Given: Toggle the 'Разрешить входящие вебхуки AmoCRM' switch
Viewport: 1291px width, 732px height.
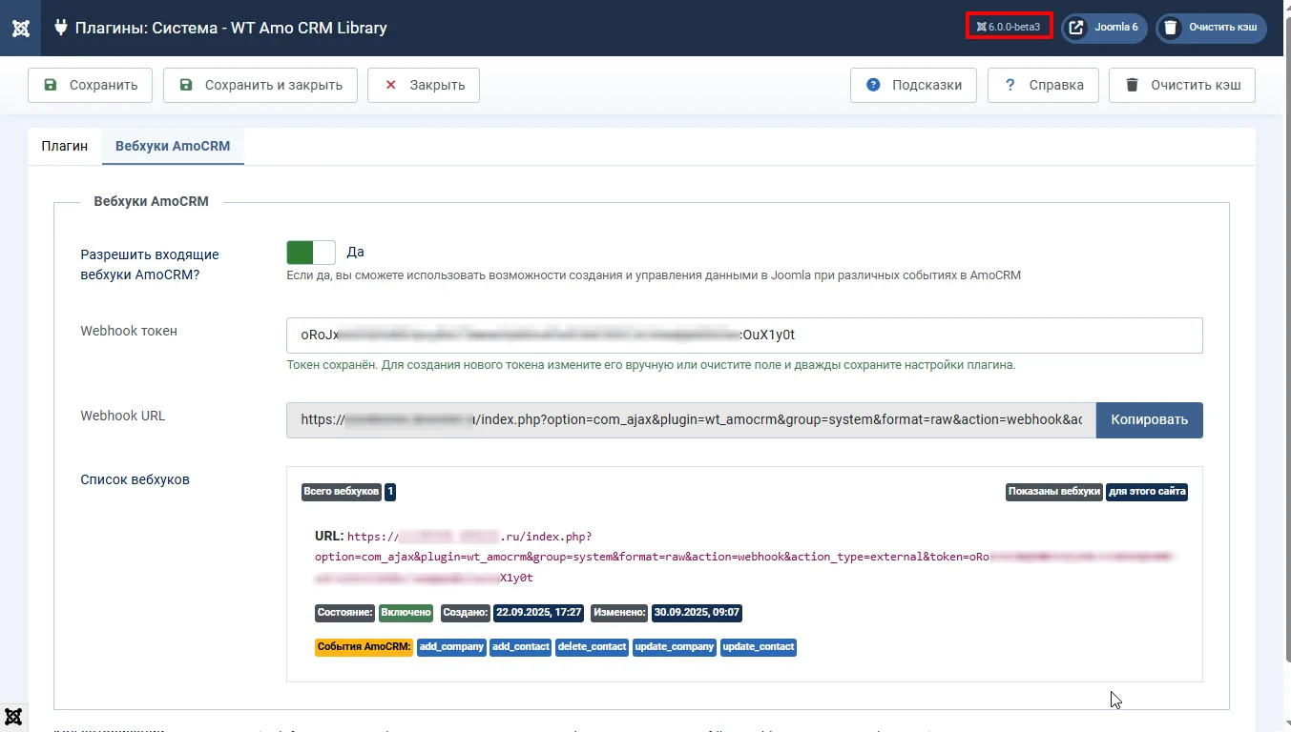Looking at the screenshot, I should click(x=311, y=253).
